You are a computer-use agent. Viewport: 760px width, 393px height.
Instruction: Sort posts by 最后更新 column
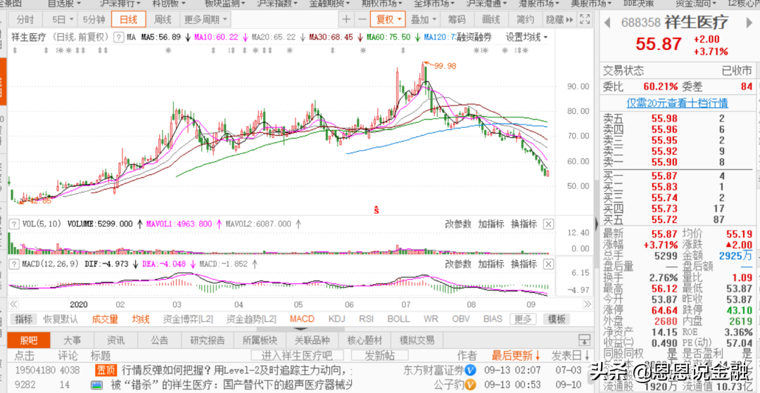[516, 356]
